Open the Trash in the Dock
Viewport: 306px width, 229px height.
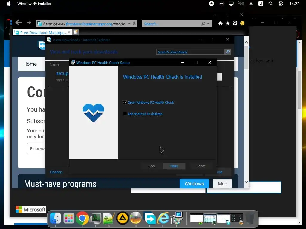(250, 219)
